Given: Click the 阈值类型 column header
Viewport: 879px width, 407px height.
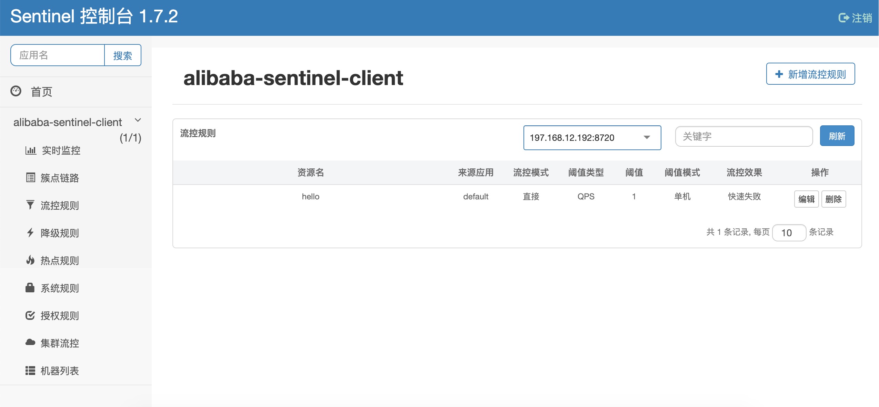Looking at the screenshot, I should [586, 173].
